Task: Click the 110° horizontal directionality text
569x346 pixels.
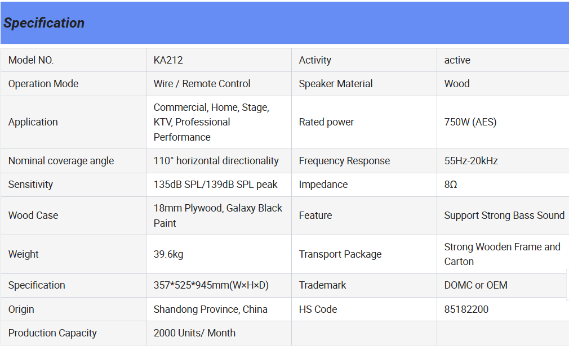Action: pos(216,161)
